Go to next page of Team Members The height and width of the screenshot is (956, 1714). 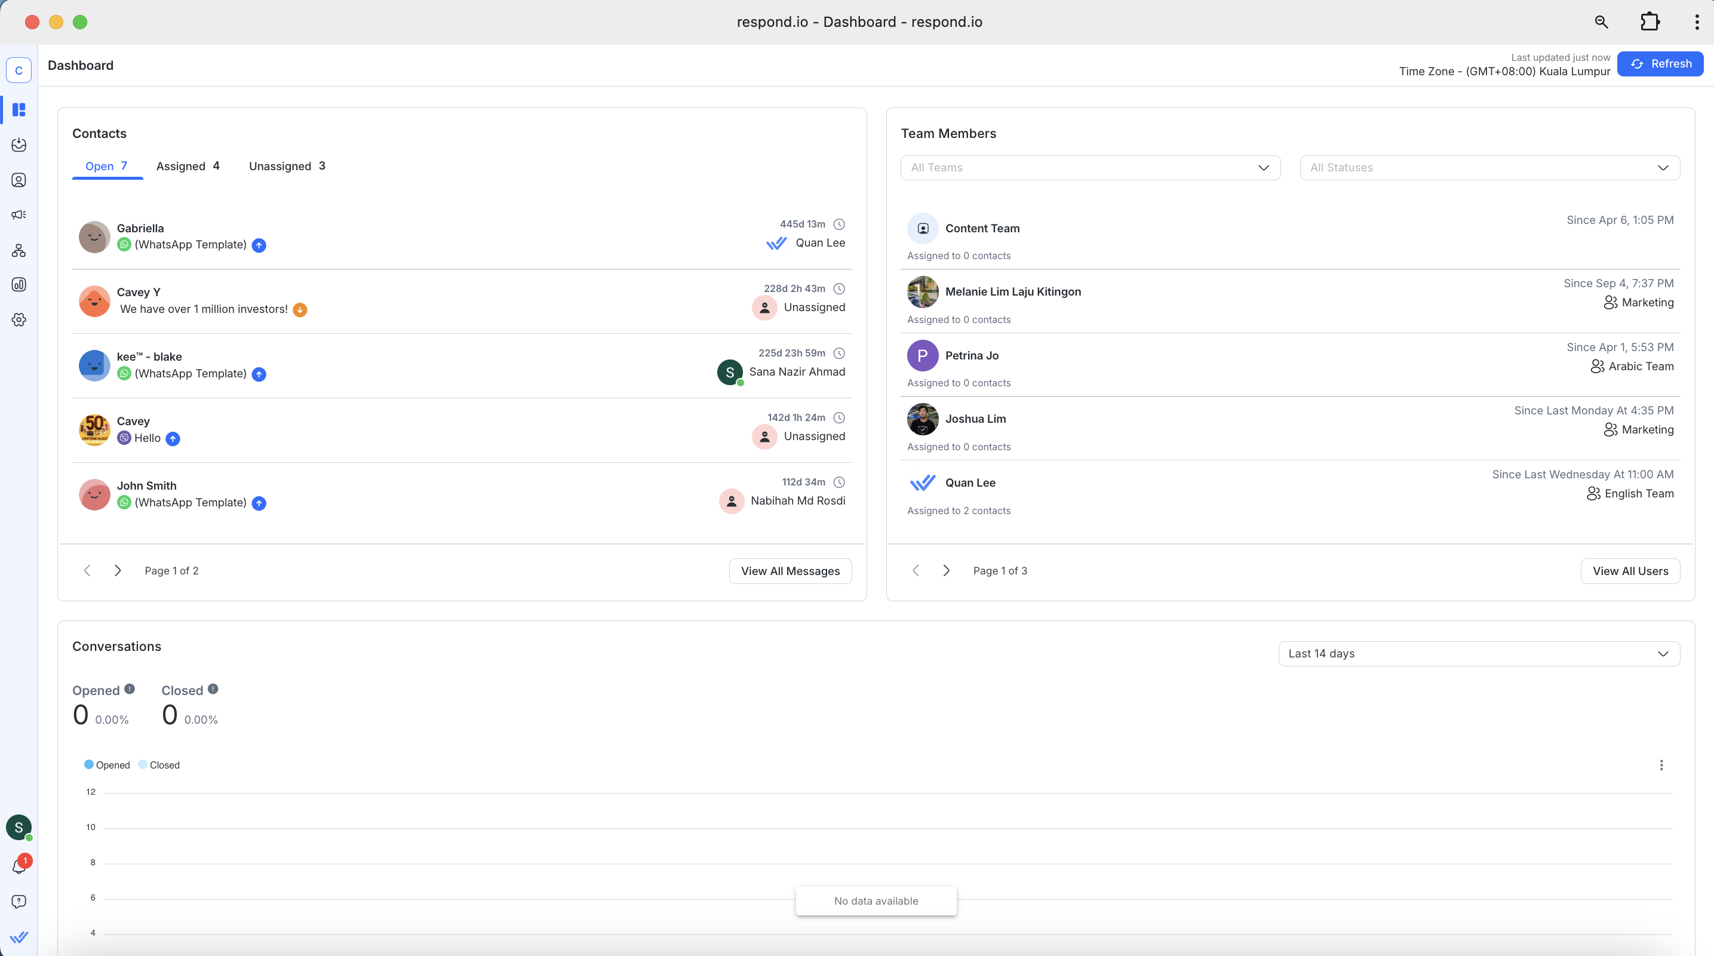pos(946,571)
